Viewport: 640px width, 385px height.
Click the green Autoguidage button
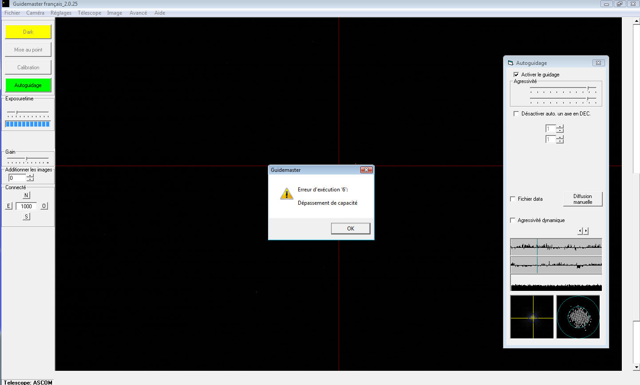[x=28, y=85]
